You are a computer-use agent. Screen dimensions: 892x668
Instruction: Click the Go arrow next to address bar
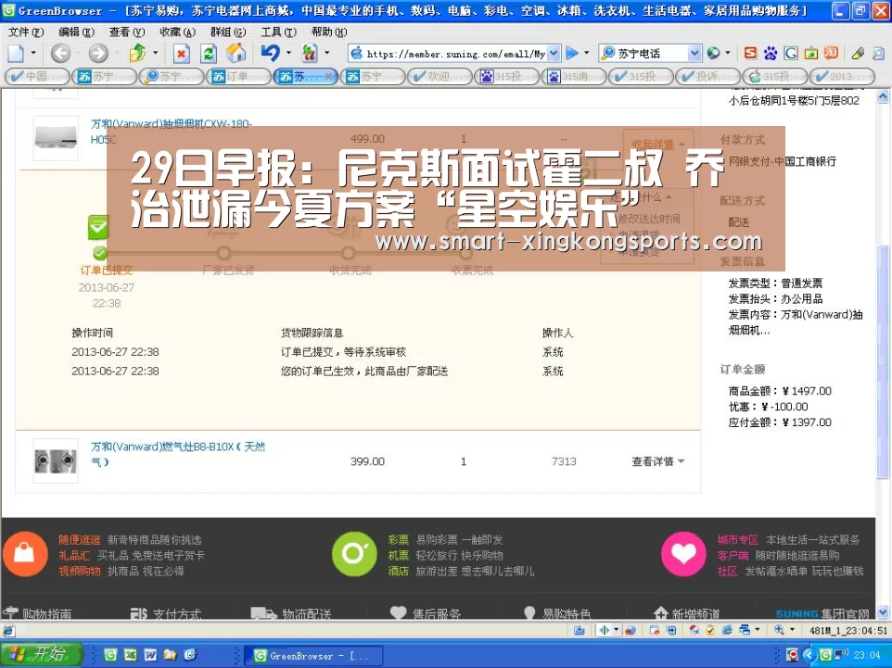point(572,54)
